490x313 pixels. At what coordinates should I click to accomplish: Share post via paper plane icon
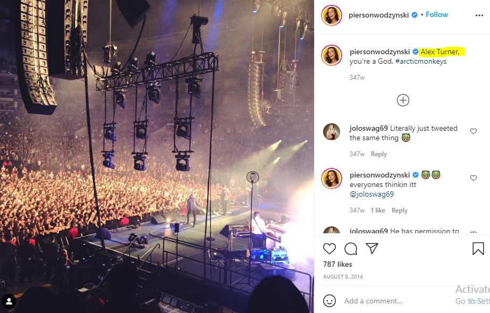pos(372,248)
